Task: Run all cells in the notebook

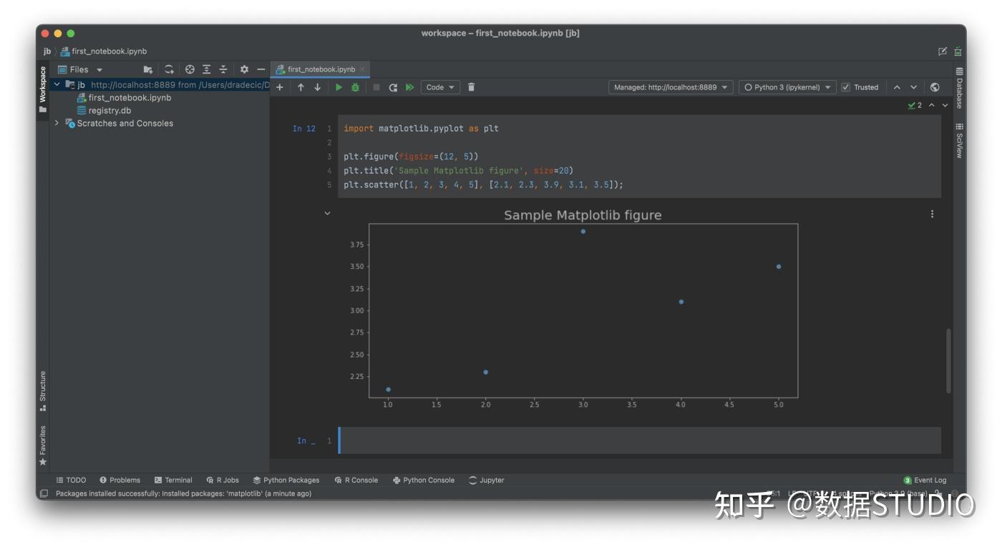Action: (409, 87)
